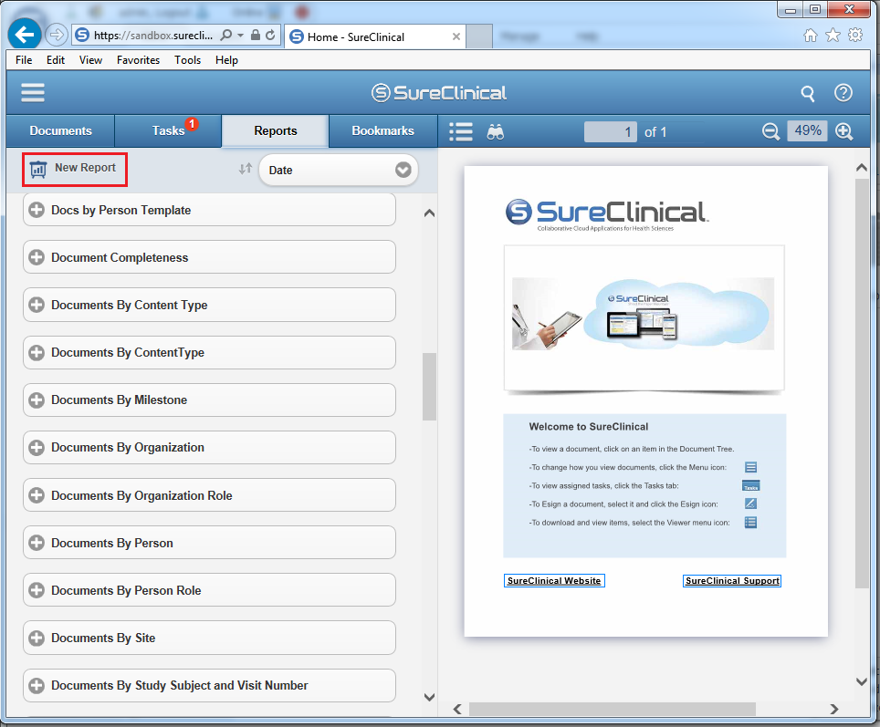The height and width of the screenshot is (727, 880).
Task: Click the browser home icon
Action: (x=811, y=36)
